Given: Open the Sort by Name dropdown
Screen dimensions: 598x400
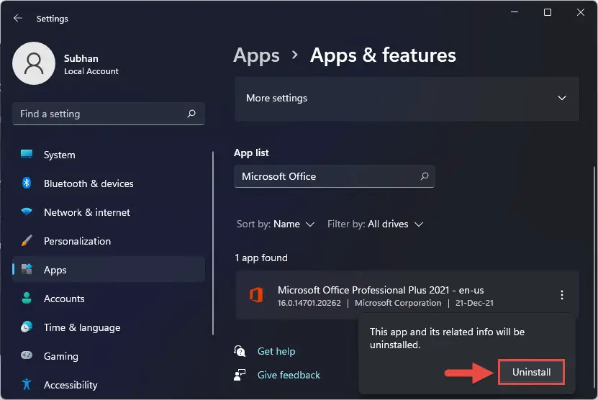Looking at the screenshot, I should click(x=276, y=224).
